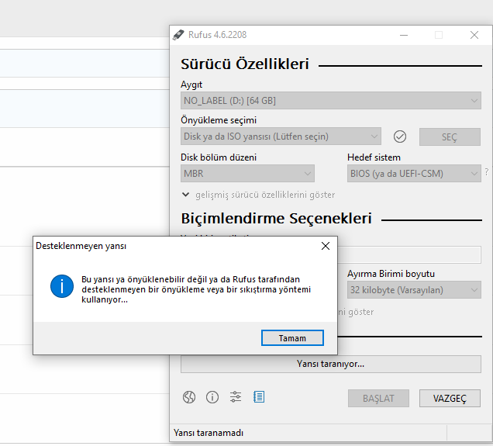This screenshot has height=446, width=493.
Task: Close the Desteklenmeyen yansı dialog
Action: [326, 246]
